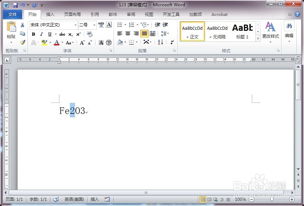Center the paragraph text
This screenshot has height=206, width=304.
(x=128, y=34)
